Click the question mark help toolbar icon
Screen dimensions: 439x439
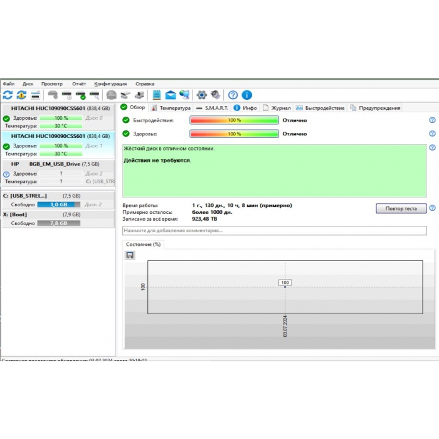click(x=233, y=95)
